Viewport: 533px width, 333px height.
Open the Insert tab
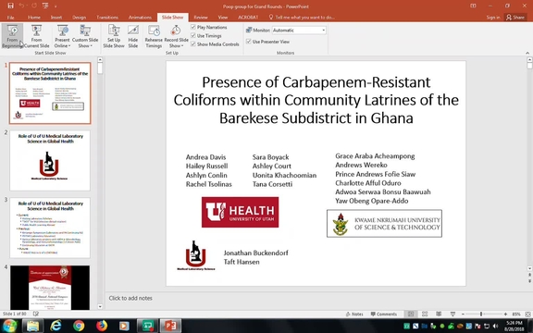(56, 18)
